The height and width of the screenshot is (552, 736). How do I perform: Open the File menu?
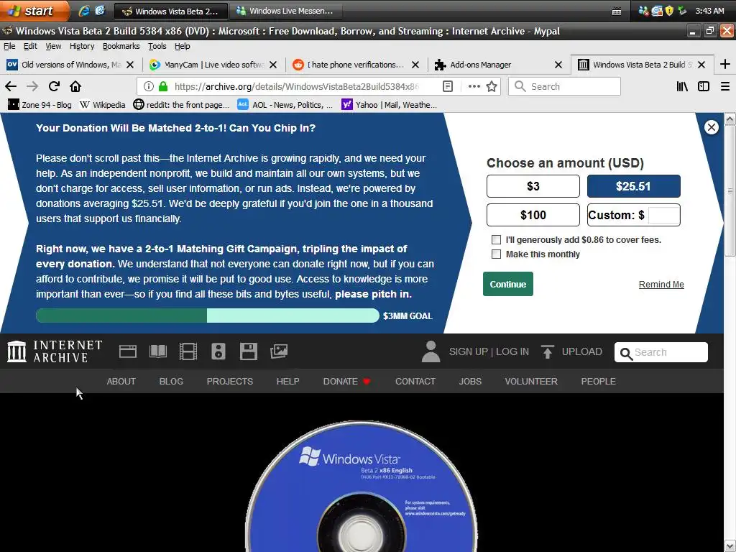pos(9,46)
